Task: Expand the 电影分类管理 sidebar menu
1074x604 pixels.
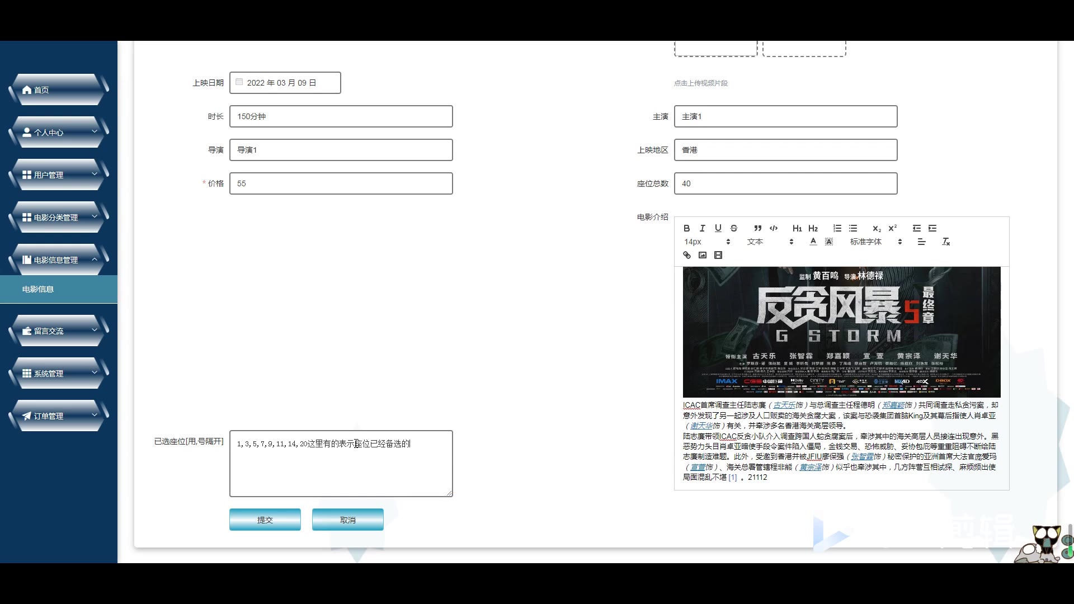Action: click(59, 217)
